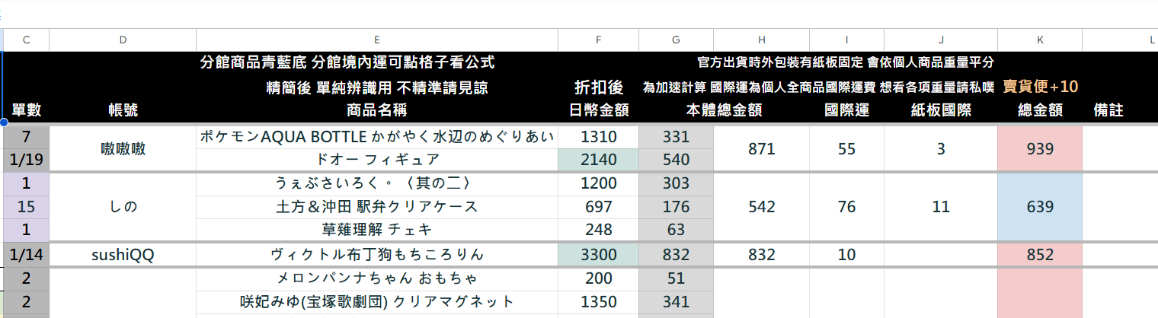This screenshot has width=1158, height=318.
Task: Click account cell 嗷嗷嗷
Action: click(x=123, y=149)
